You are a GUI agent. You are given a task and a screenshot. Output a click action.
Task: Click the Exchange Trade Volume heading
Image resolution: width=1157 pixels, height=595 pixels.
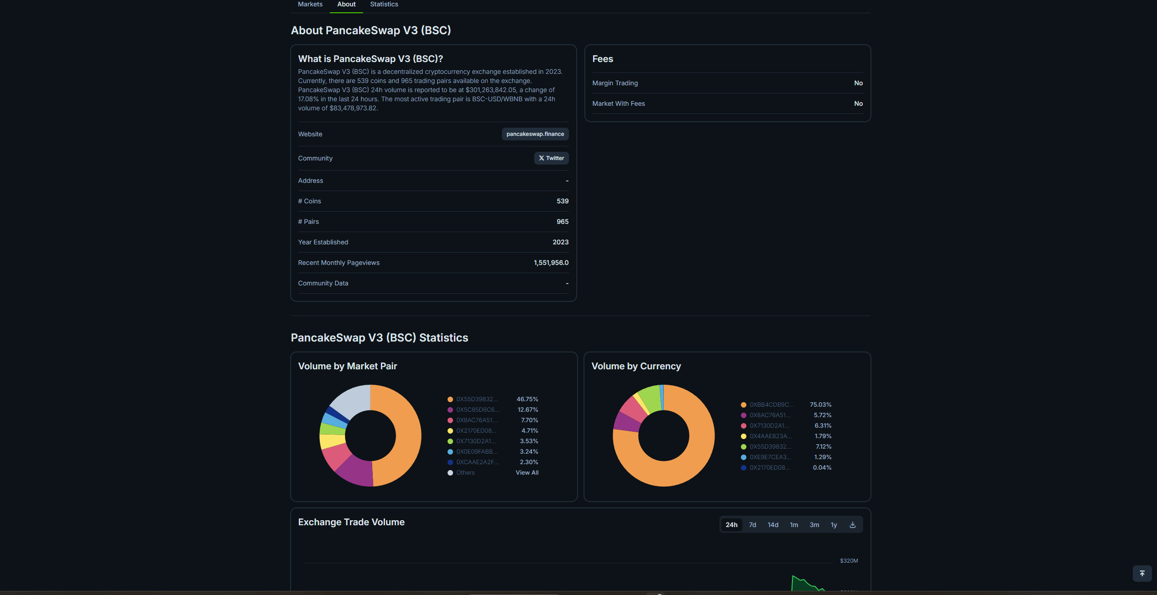click(x=351, y=522)
